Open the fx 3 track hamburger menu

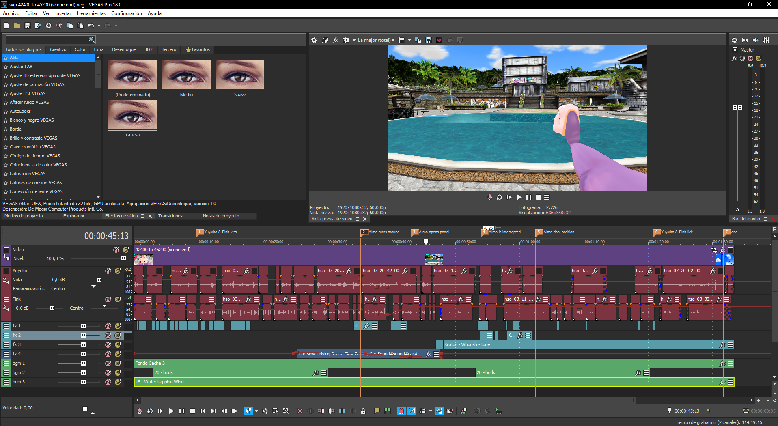pos(6,344)
